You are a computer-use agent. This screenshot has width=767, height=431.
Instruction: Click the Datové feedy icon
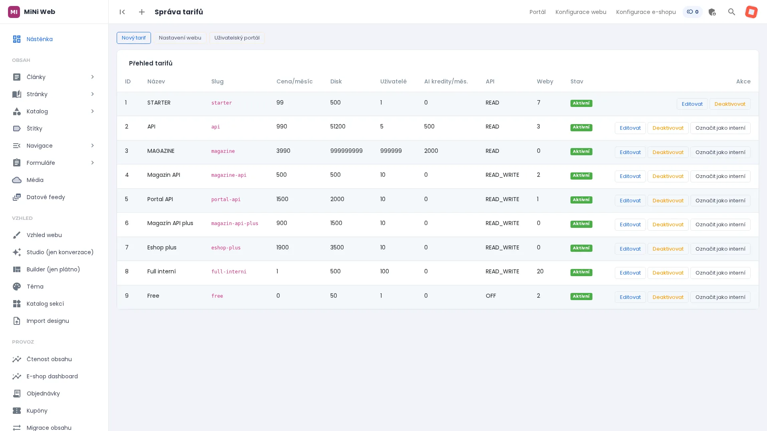click(16, 197)
